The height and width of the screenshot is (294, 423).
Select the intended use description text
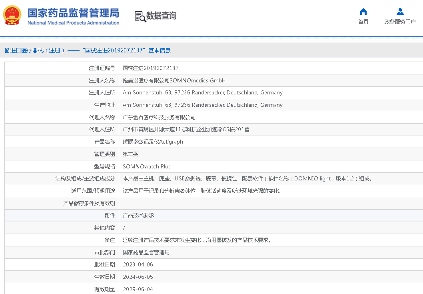(202, 191)
